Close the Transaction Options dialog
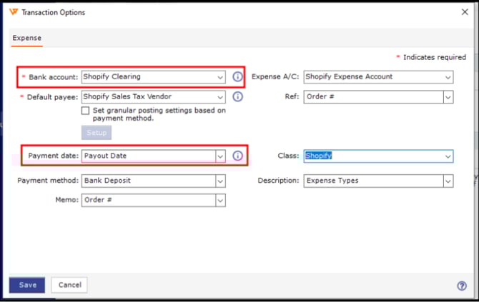The width and height of the screenshot is (479, 302). (465, 12)
